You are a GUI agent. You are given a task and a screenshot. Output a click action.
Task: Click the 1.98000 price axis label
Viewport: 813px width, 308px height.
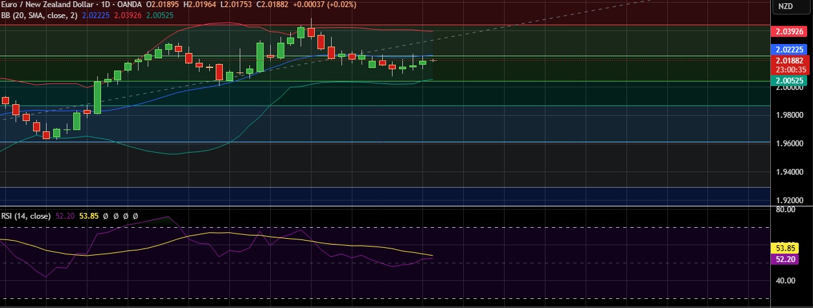click(x=789, y=115)
